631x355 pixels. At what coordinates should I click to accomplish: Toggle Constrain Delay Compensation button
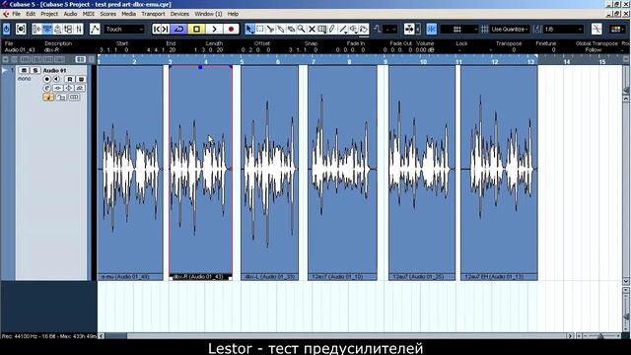tap(21, 29)
